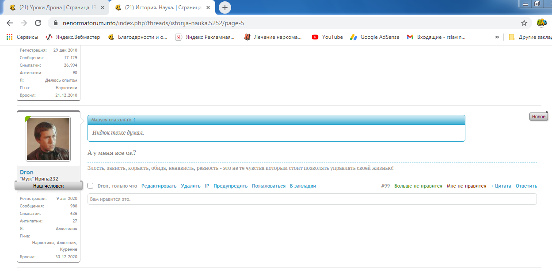Click Ответить to reply
The height and width of the screenshot is (271, 552).
click(526, 186)
